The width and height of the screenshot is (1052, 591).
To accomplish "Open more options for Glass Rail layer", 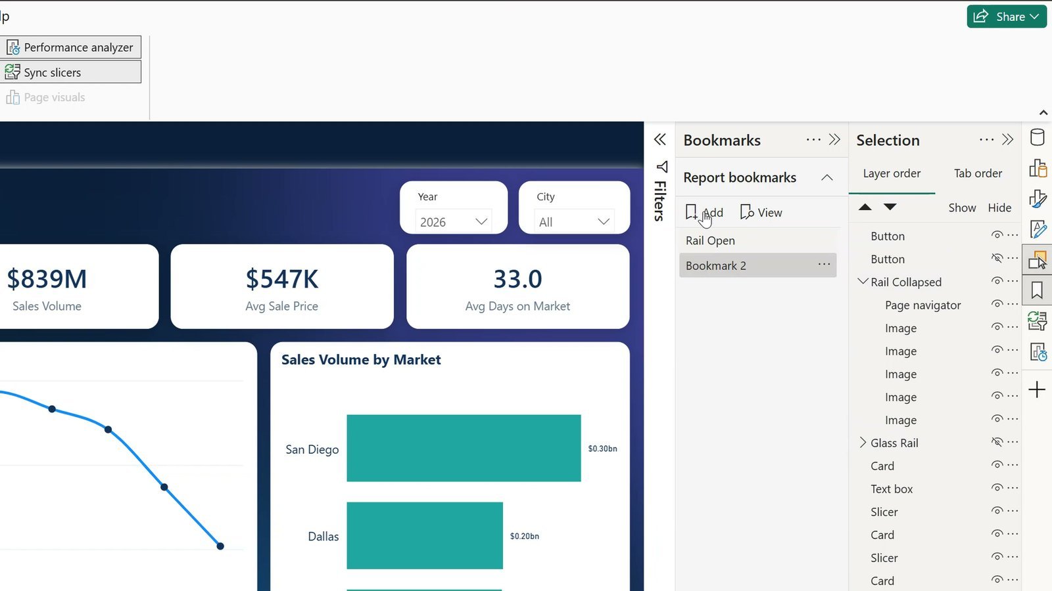I will [x=1013, y=442].
